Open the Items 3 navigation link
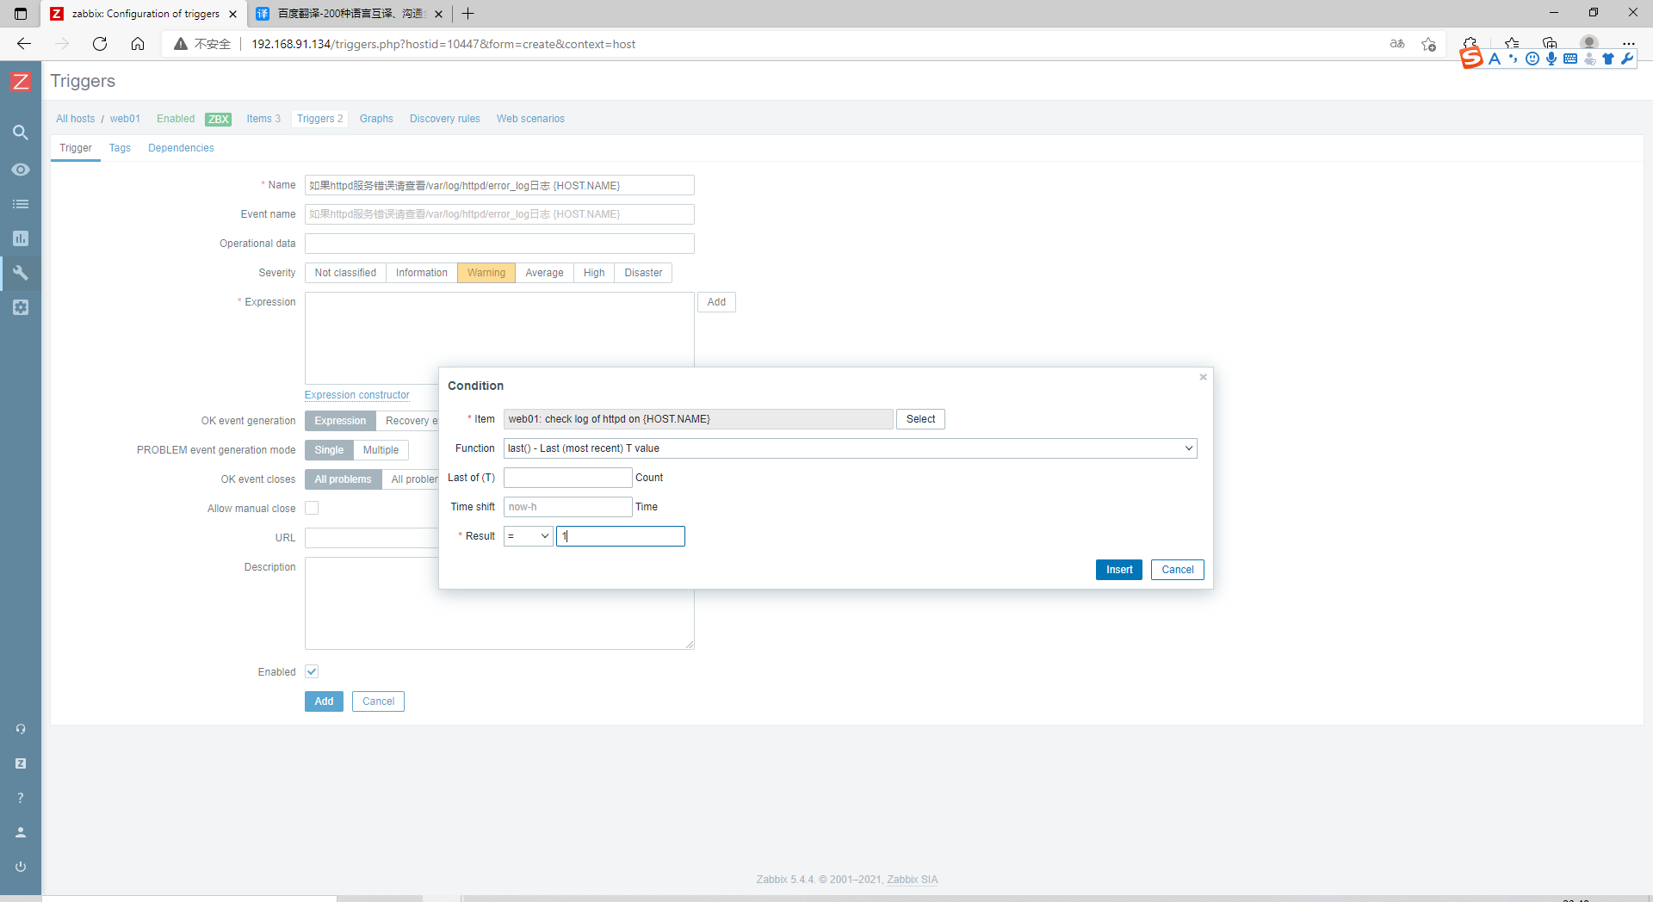Screen dimensions: 1653x902 coord(263,119)
